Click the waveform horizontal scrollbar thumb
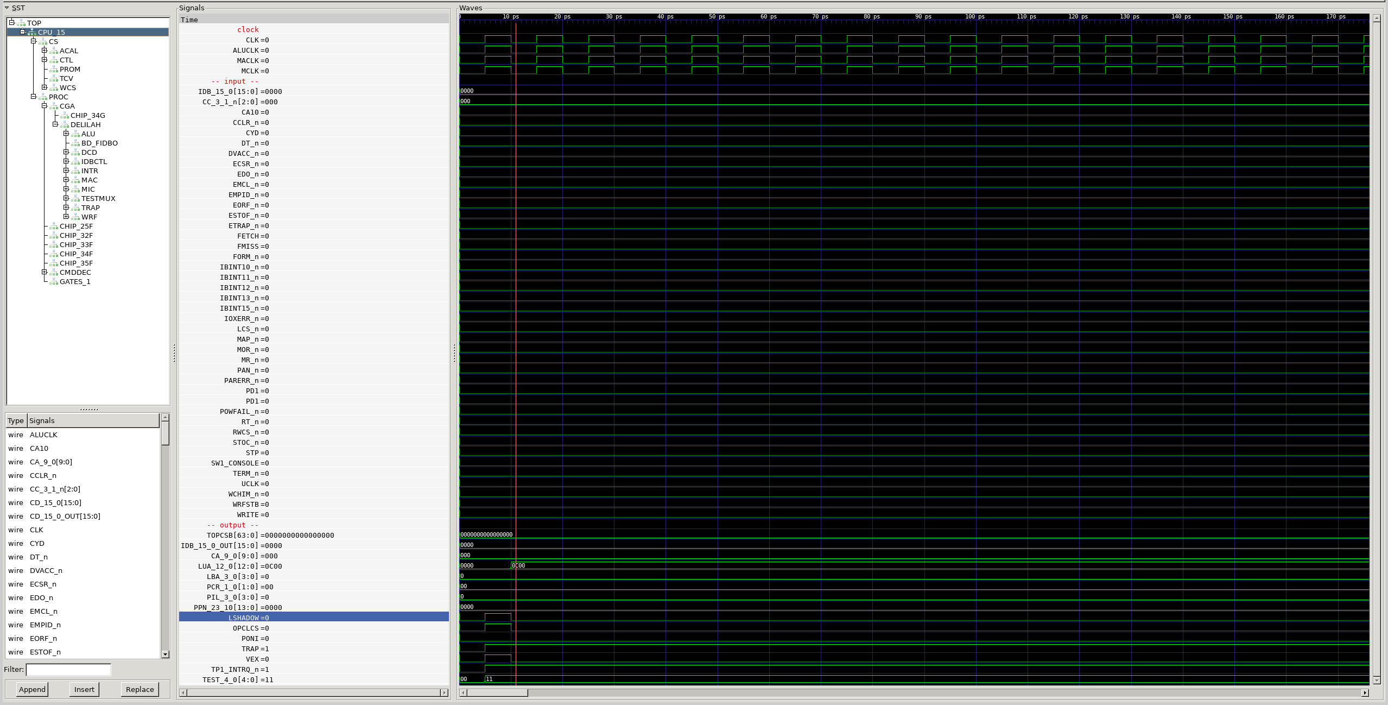Screen dimensions: 1388x705 [497, 693]
